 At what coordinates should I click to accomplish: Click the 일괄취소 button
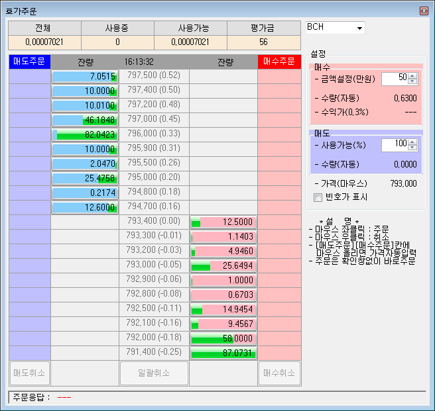[x=154, y=373]
